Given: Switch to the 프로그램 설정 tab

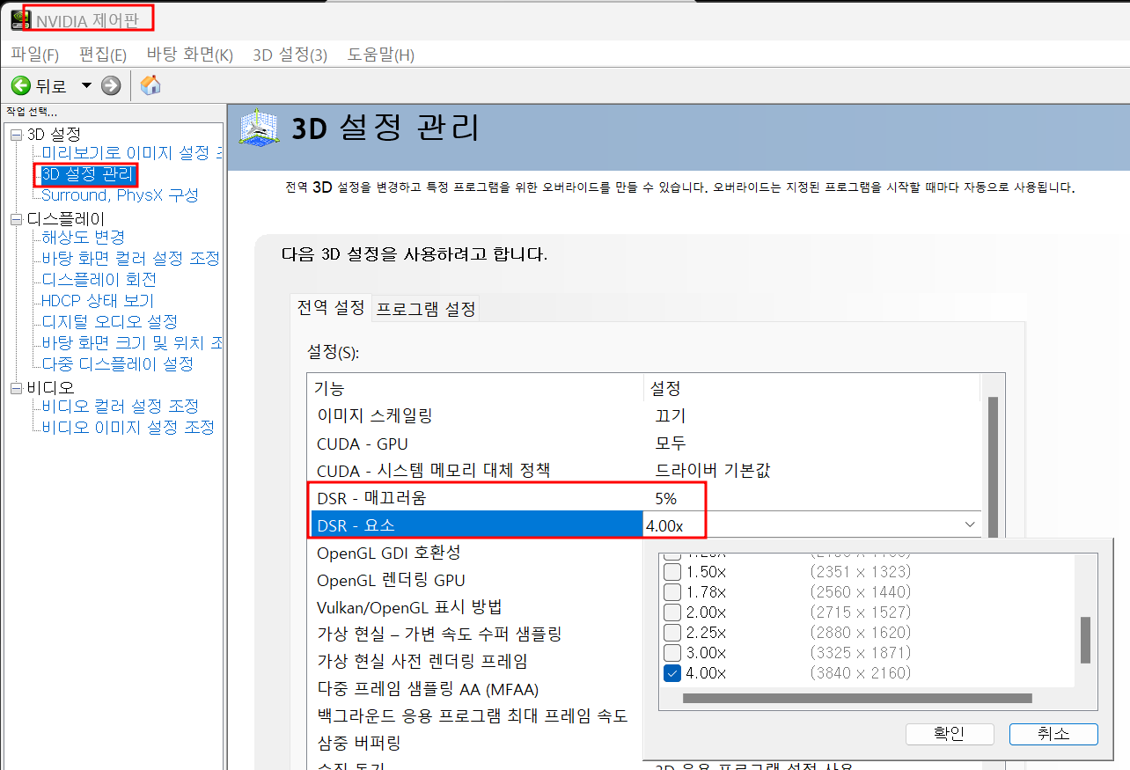Looking at the screenshot, I should (x=426, y=309).
